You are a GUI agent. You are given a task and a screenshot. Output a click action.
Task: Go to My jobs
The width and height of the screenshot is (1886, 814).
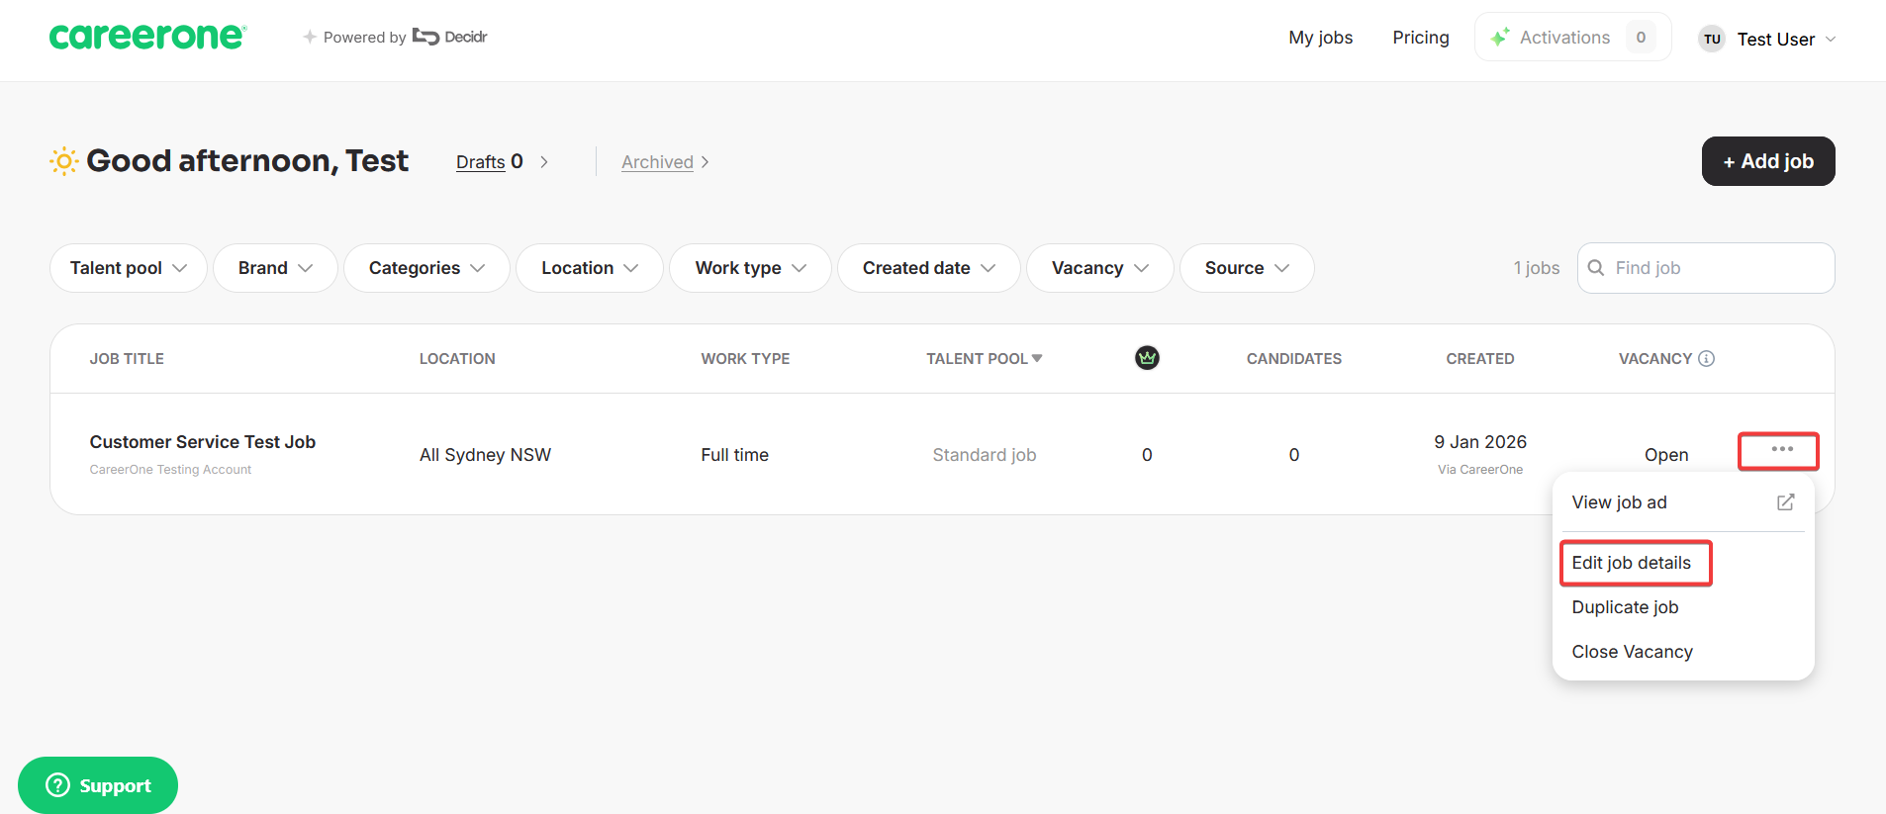1320,38
